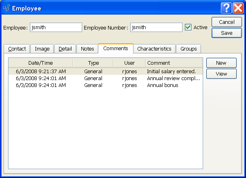246x178 pixels.
Task: Focus the Employee Number field
Action: point(156,27)
